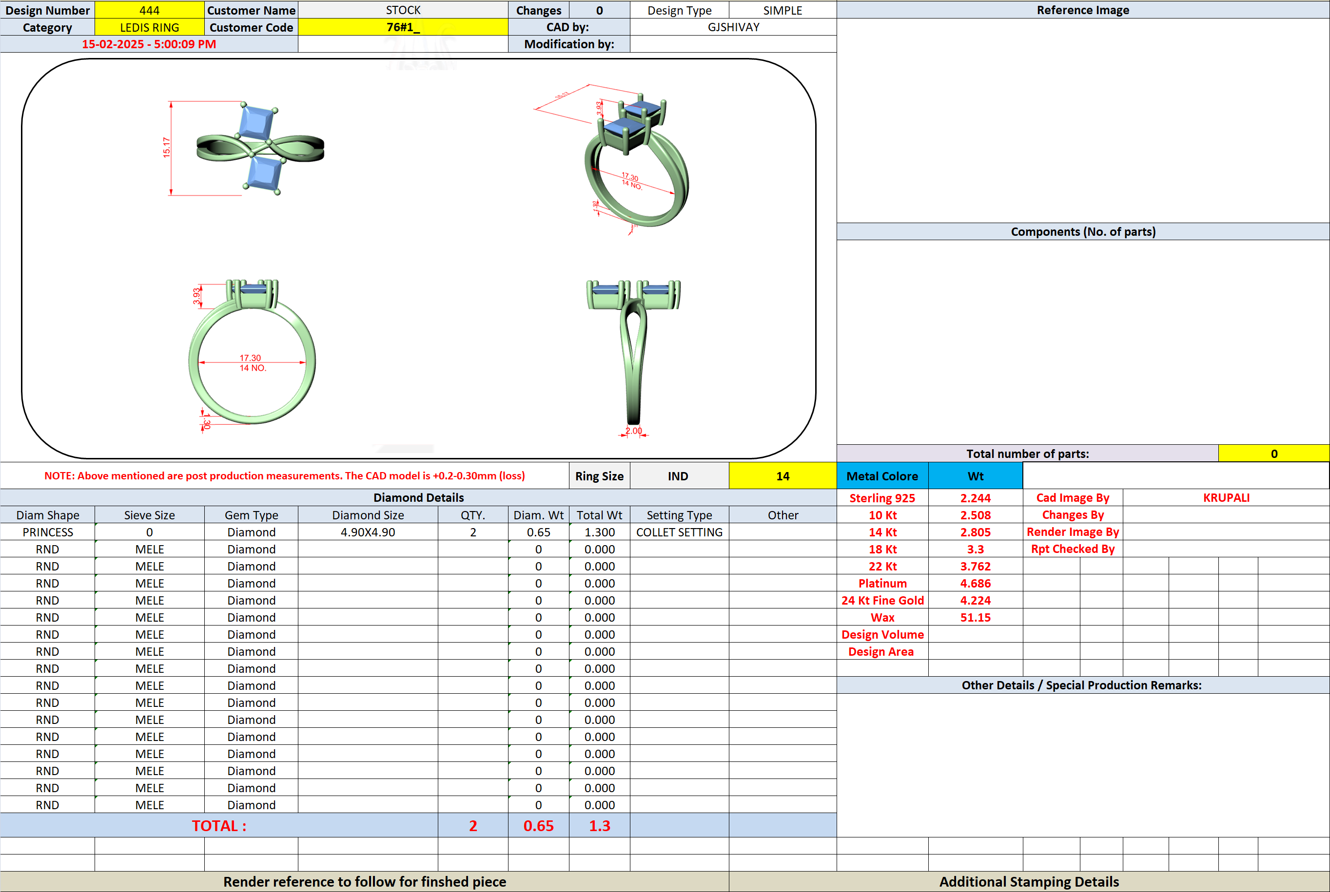Click the Metal Colore header cell
Image resolution: width=1330 pixels, height=892 pixels.
882,476
